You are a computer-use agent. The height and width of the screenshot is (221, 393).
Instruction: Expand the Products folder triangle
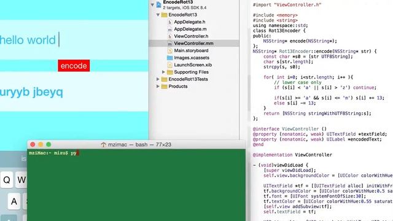158,87
